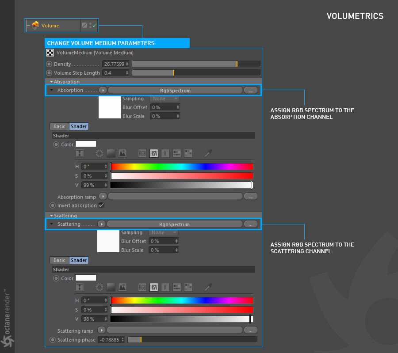Image resolution: width=398 pixels, height=353 pixels.
Task: Select the Scattering Kelvin K icon
Action: pyautogui.click(x=165, y=287)
